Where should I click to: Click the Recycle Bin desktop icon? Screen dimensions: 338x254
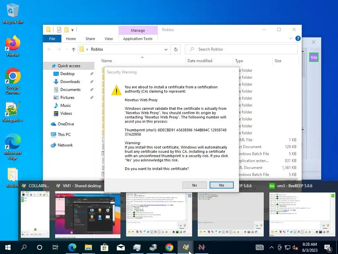[13, 14]
